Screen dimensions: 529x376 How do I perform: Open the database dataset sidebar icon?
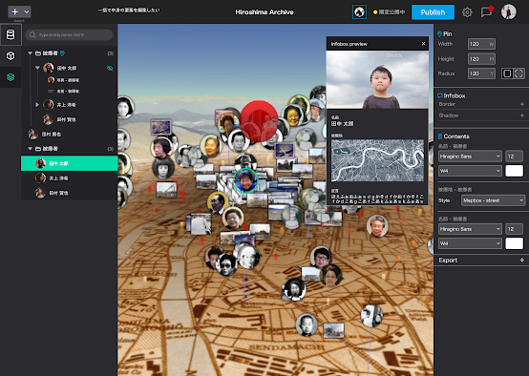click(x=11, y=34)
